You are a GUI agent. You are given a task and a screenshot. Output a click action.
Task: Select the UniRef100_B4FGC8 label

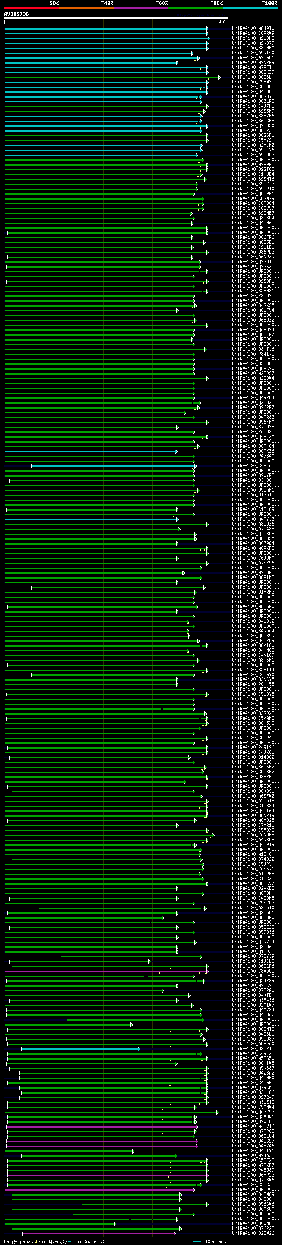pyautogui.click(x=253, y=91)
